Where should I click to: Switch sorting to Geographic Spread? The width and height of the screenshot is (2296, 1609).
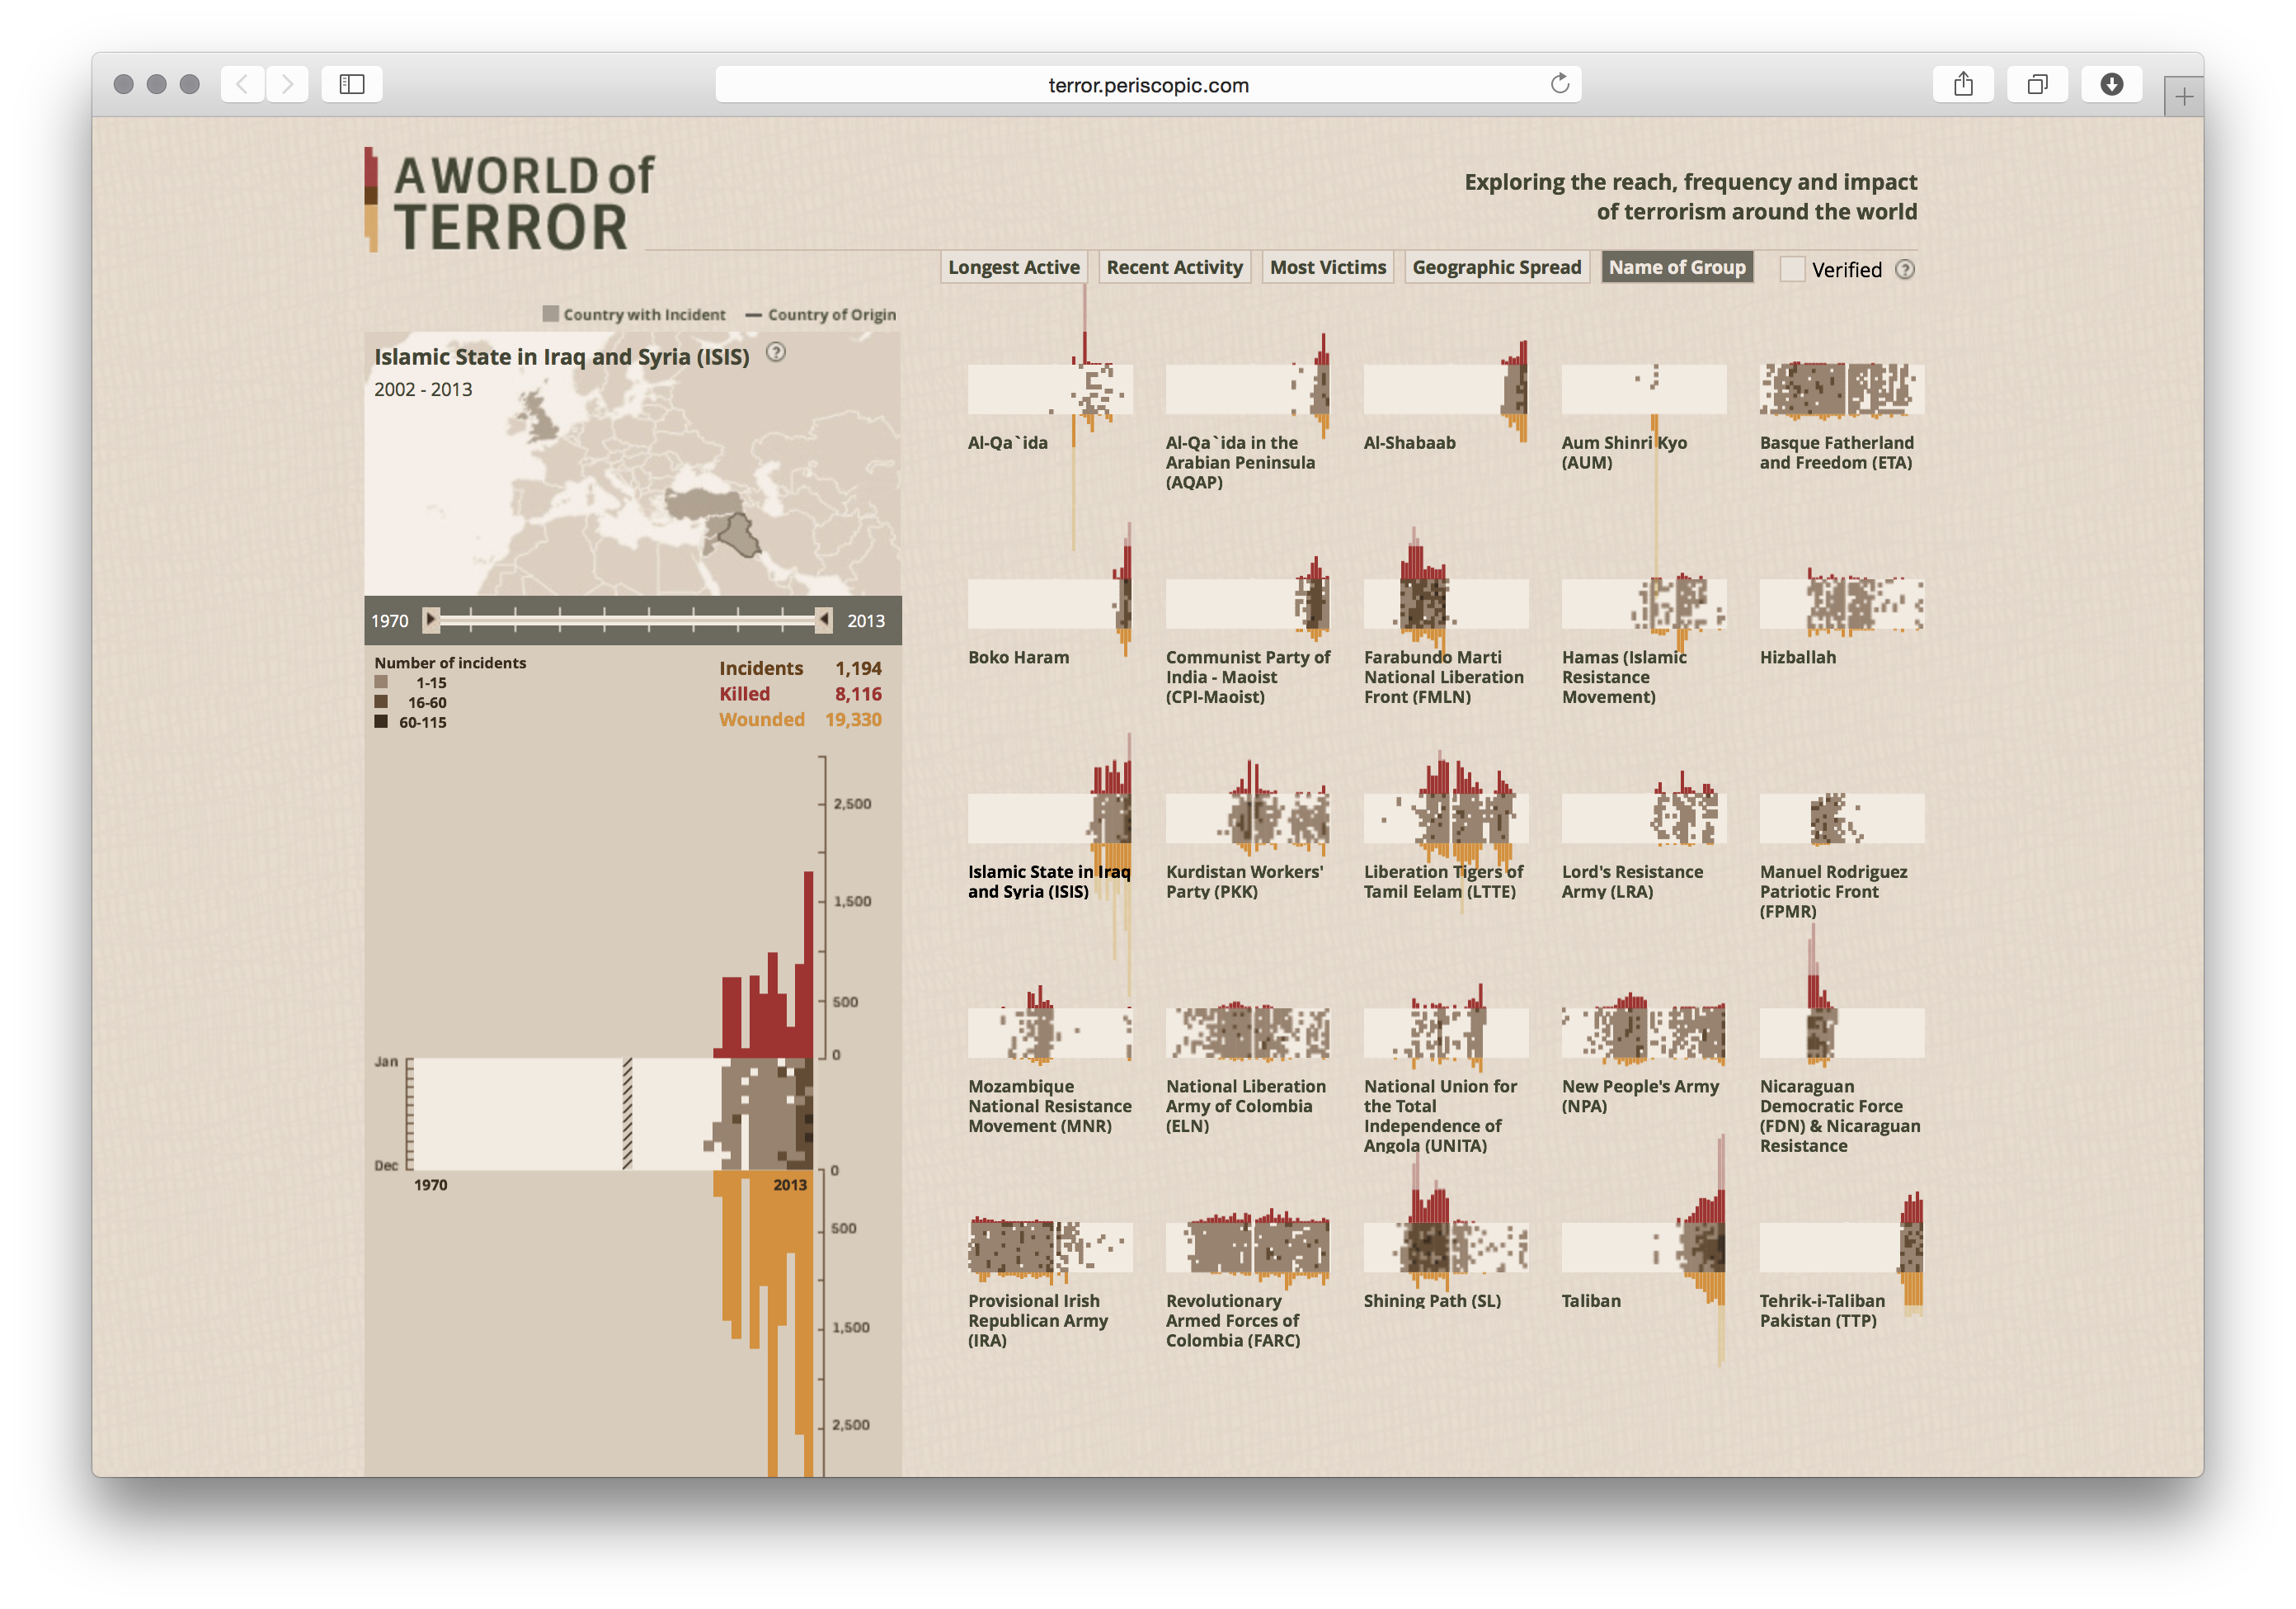pos(1497,267)
